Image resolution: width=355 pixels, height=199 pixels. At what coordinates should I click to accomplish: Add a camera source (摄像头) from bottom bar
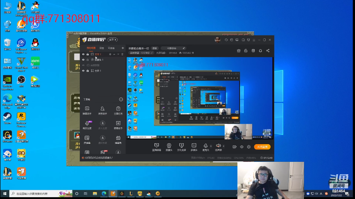coord(169,147)
